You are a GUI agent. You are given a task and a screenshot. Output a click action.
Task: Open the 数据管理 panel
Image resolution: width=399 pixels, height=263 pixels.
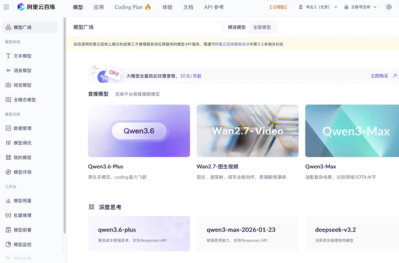(23, 128)
